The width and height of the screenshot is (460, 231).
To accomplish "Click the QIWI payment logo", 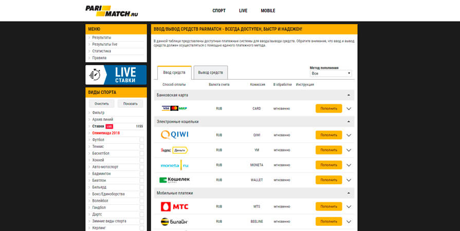I will (175, 135).
